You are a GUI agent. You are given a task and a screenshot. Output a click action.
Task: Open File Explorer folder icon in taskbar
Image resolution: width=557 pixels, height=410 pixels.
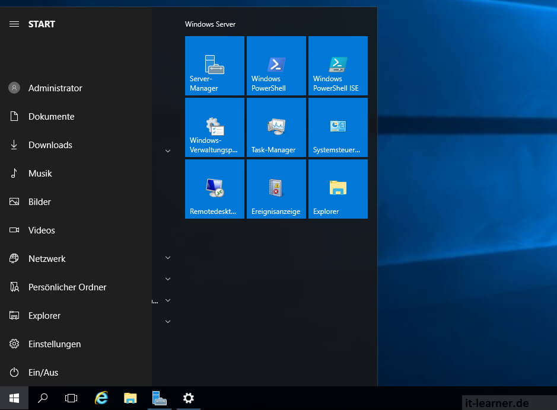click(x=131, y=398)
